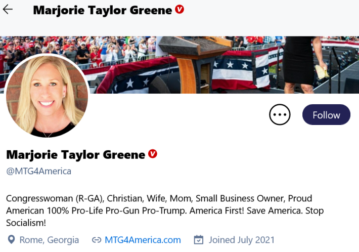Click the calendar icon beside the join date
359x252 pixels.
(199, 239)
